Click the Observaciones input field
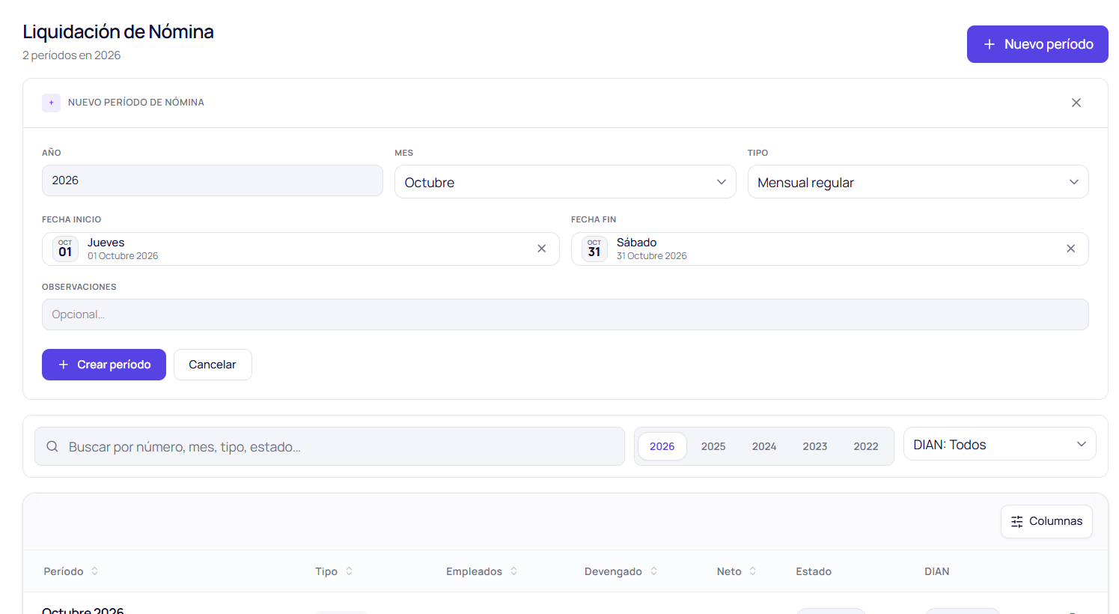The height and width of the screenshot is (614, 1119). click(565, 314)
